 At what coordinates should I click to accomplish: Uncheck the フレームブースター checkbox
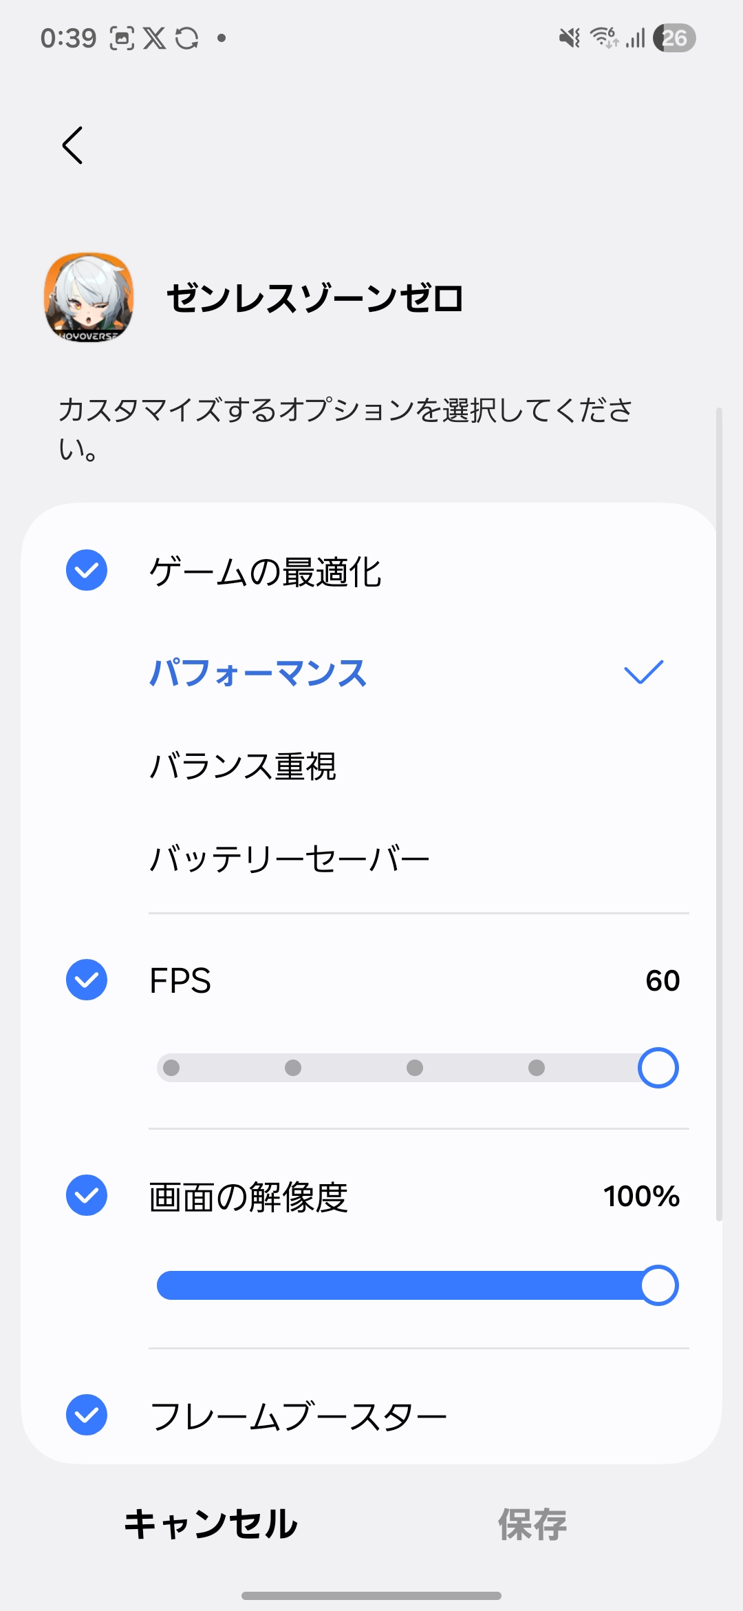click(x=87, y=1415)
